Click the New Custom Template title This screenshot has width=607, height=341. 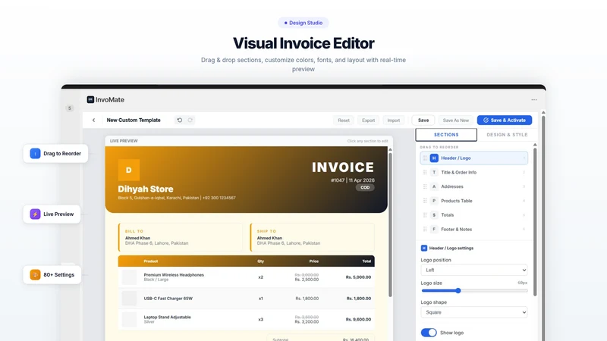[x=134, y=120]
